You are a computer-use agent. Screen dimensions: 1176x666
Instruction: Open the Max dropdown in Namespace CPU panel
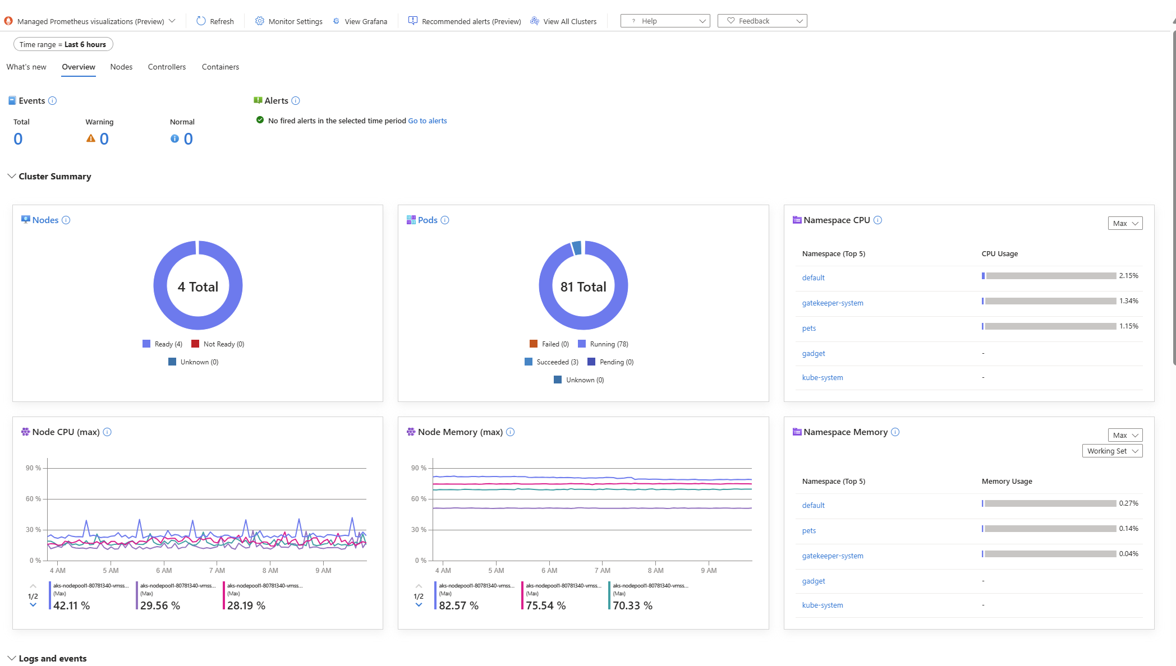click(1125, 223)
